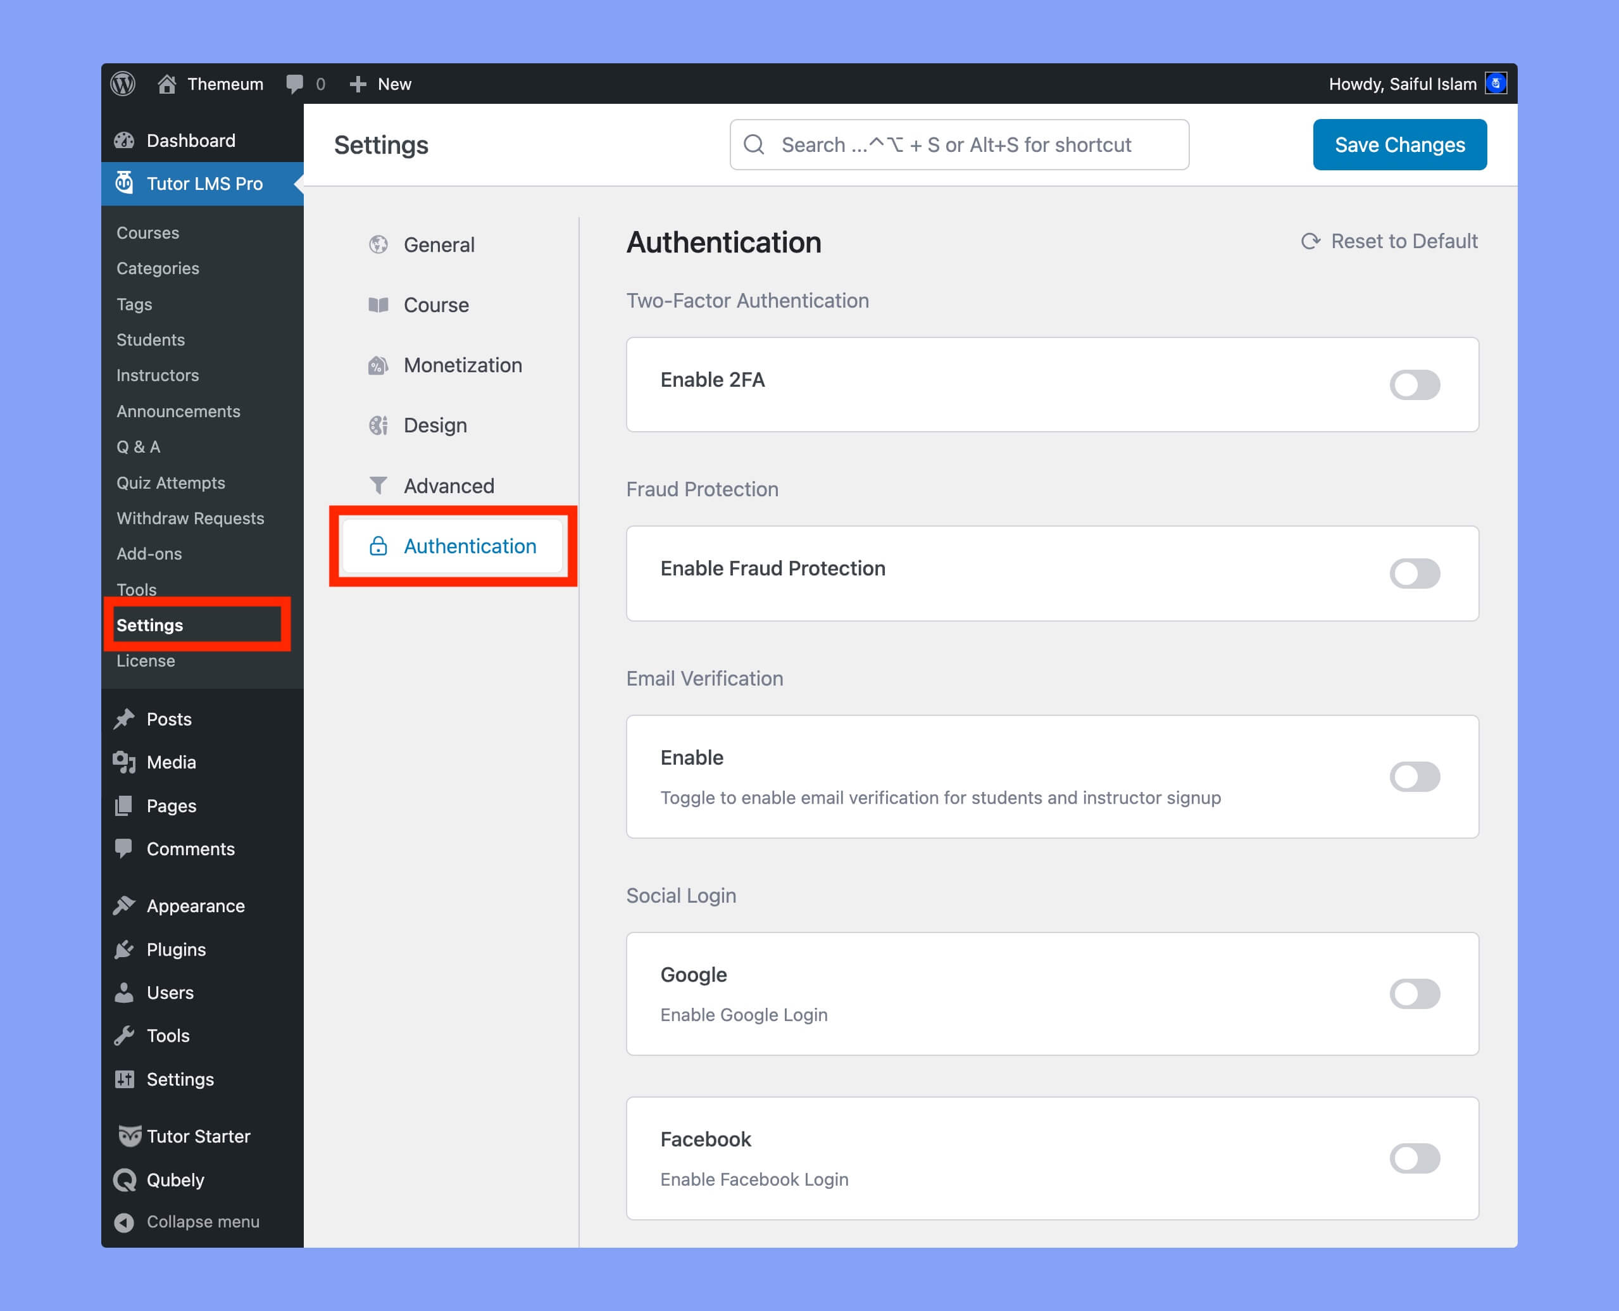The image size is (1619, 1311).
Task: Click the Users person icon
Action: coord(125,993)
